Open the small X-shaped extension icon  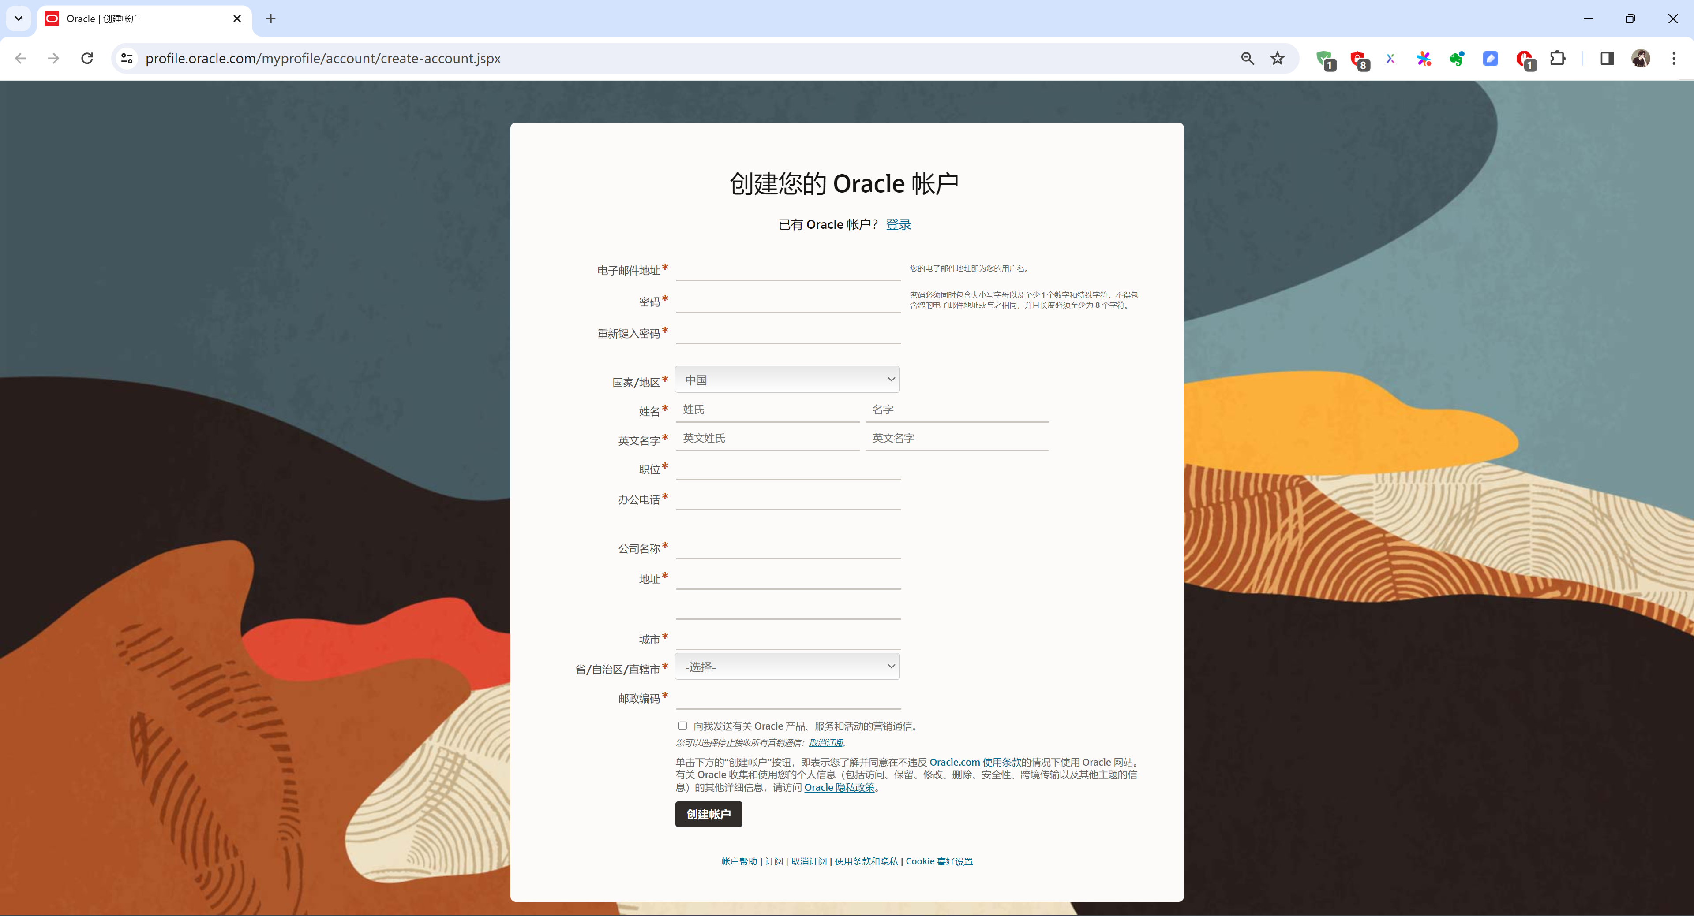coord(1390,59)
